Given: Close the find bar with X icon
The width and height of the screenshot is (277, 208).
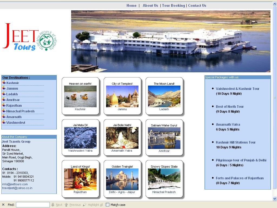Looking at the screenshot, I should point(3,205).
